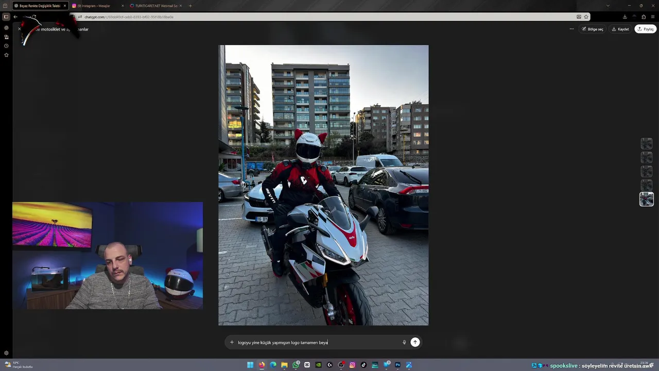659x371 pixels.
Task: Open TikTok from taskbar
Action: (x=363, y=365)
